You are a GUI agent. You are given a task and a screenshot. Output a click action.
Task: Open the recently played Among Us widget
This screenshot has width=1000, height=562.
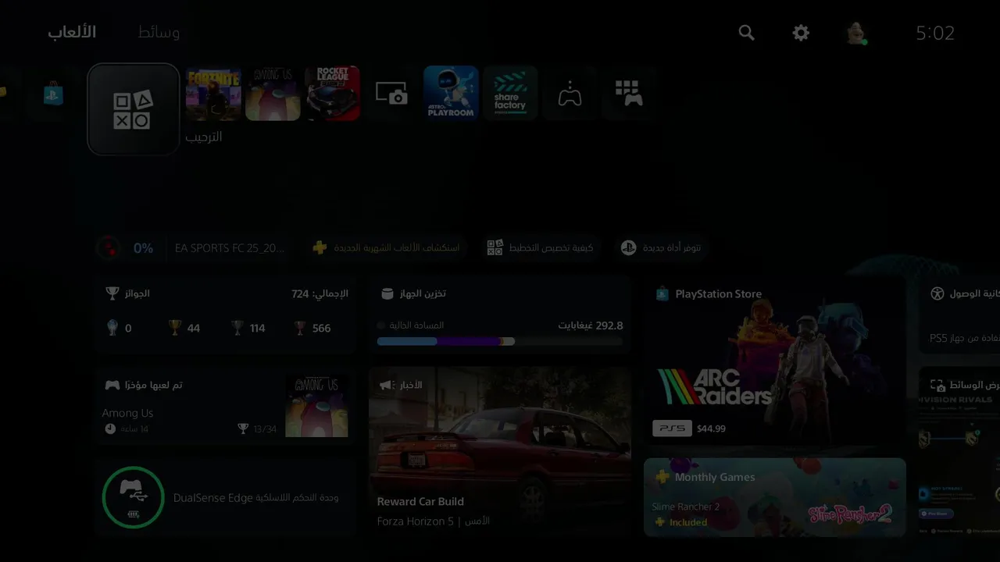225,406
